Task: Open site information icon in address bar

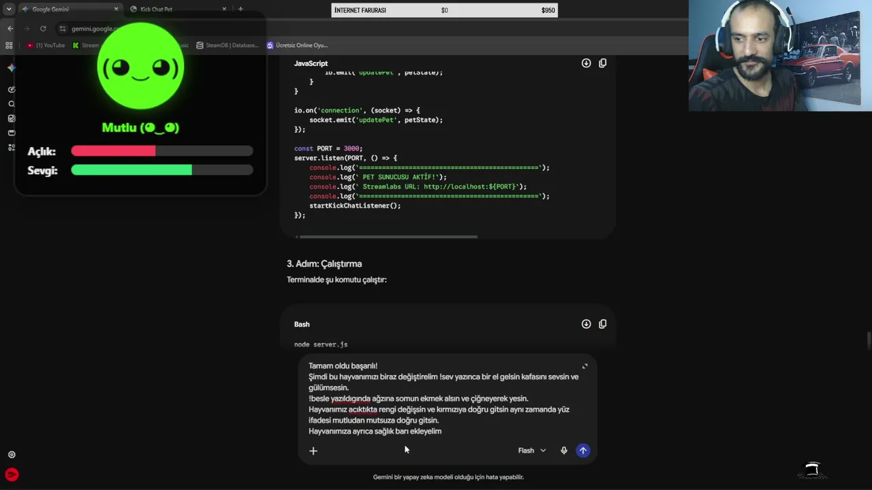Action: click(x=62, y=29)
